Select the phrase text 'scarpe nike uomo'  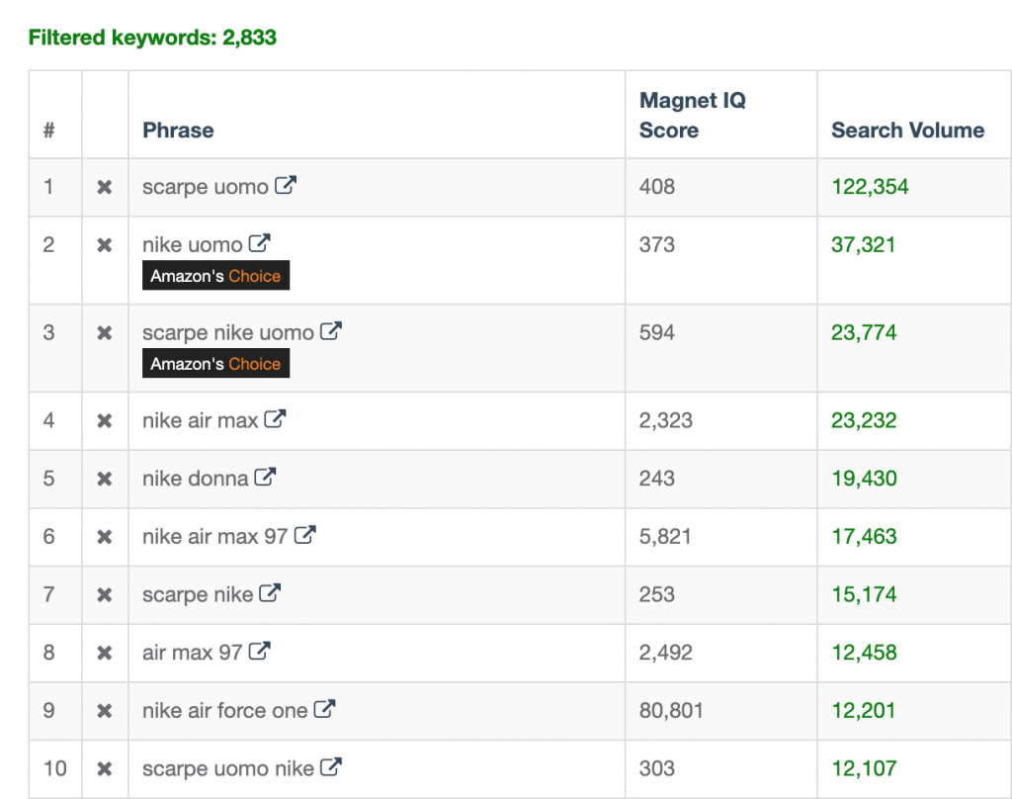(228, 333)
